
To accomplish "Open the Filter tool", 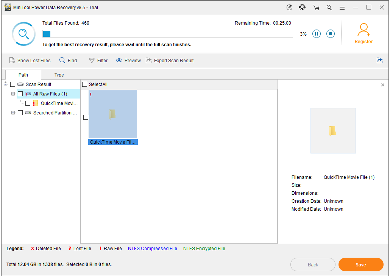I will coord(98,61).
